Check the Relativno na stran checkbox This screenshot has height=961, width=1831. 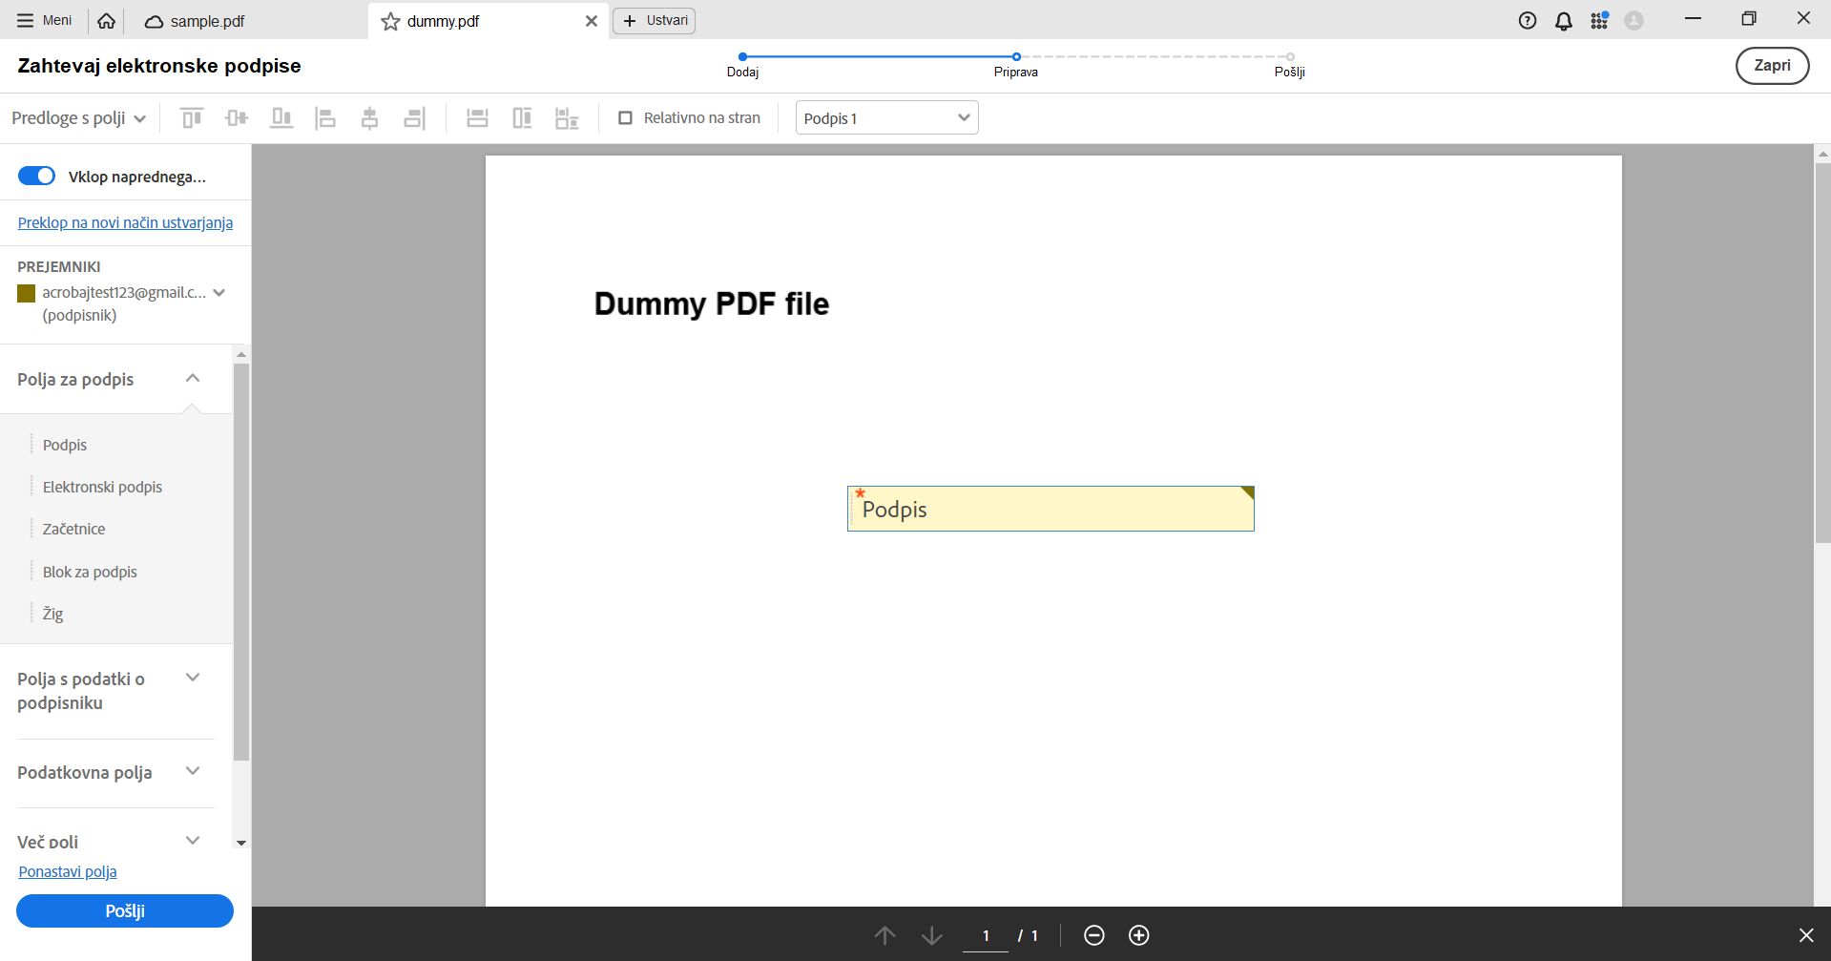click(x=626, y=118)
